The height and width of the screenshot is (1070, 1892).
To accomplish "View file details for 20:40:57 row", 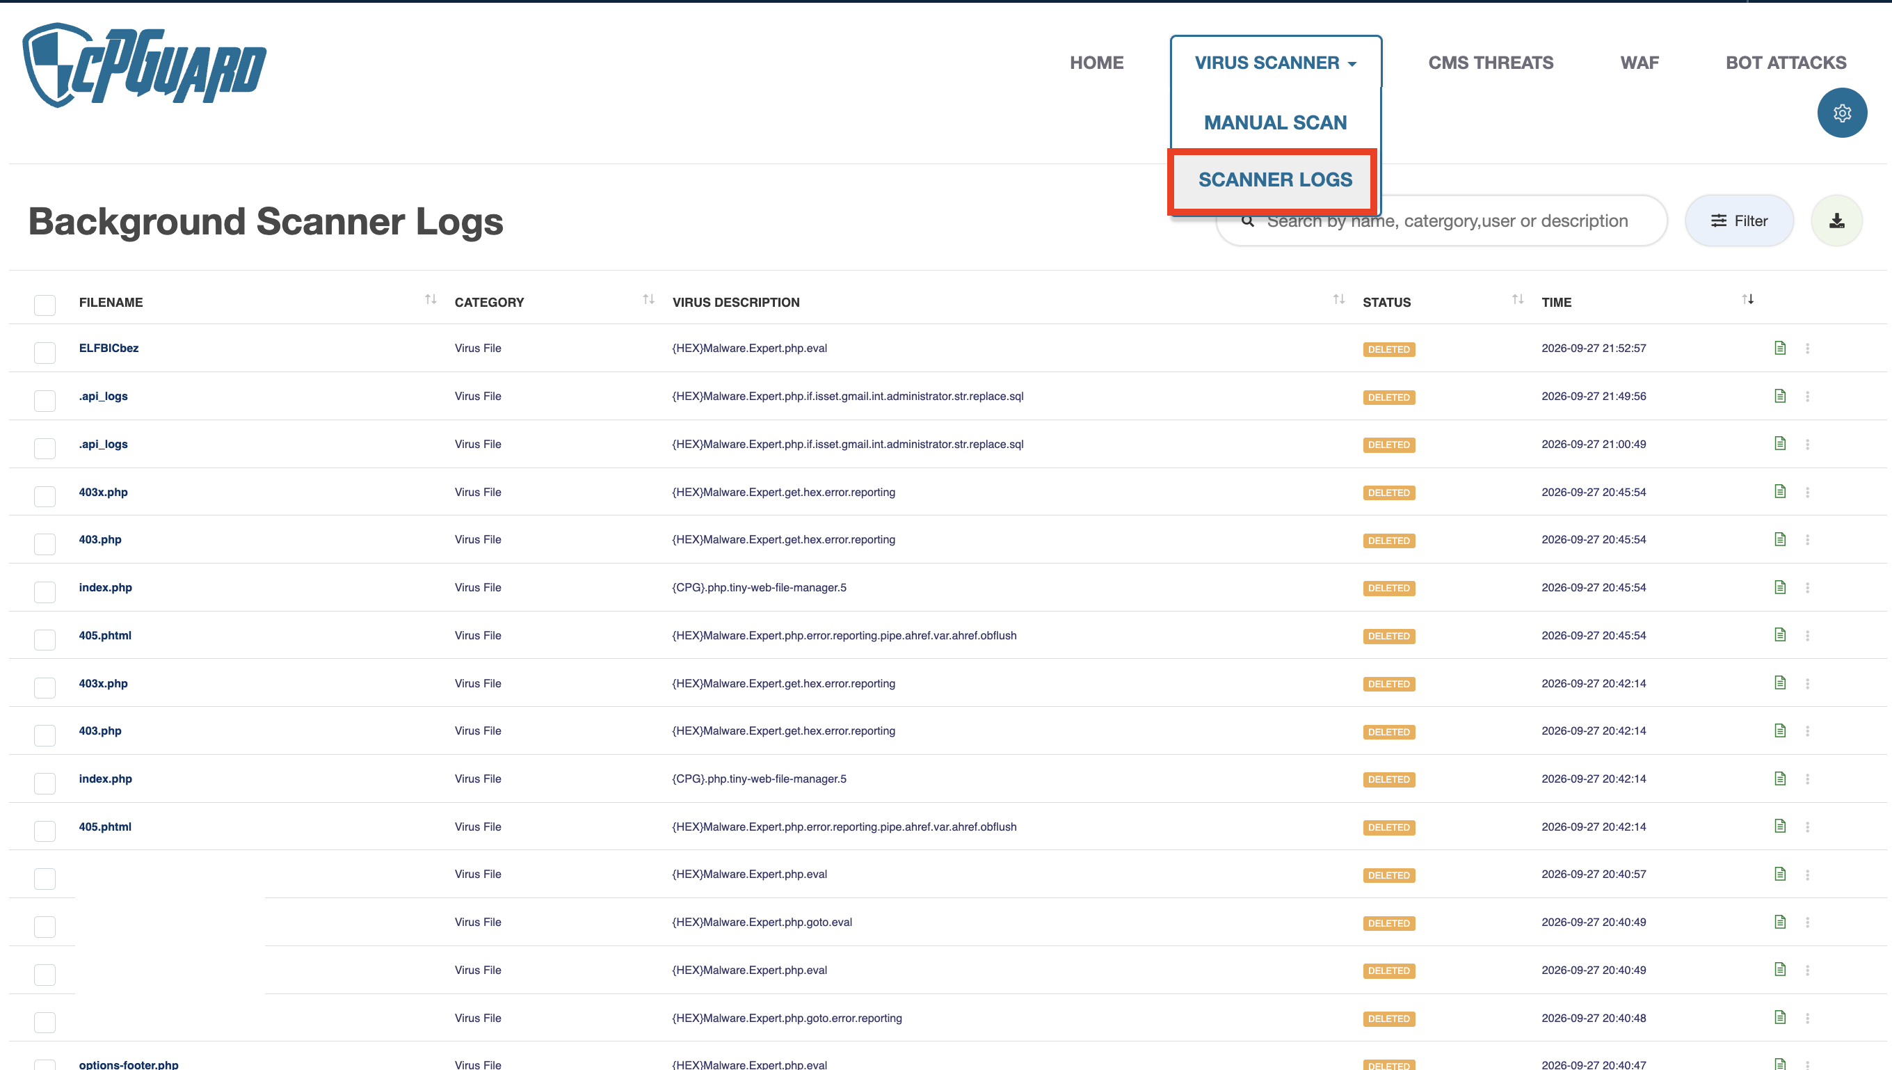I will [1779, 874].
